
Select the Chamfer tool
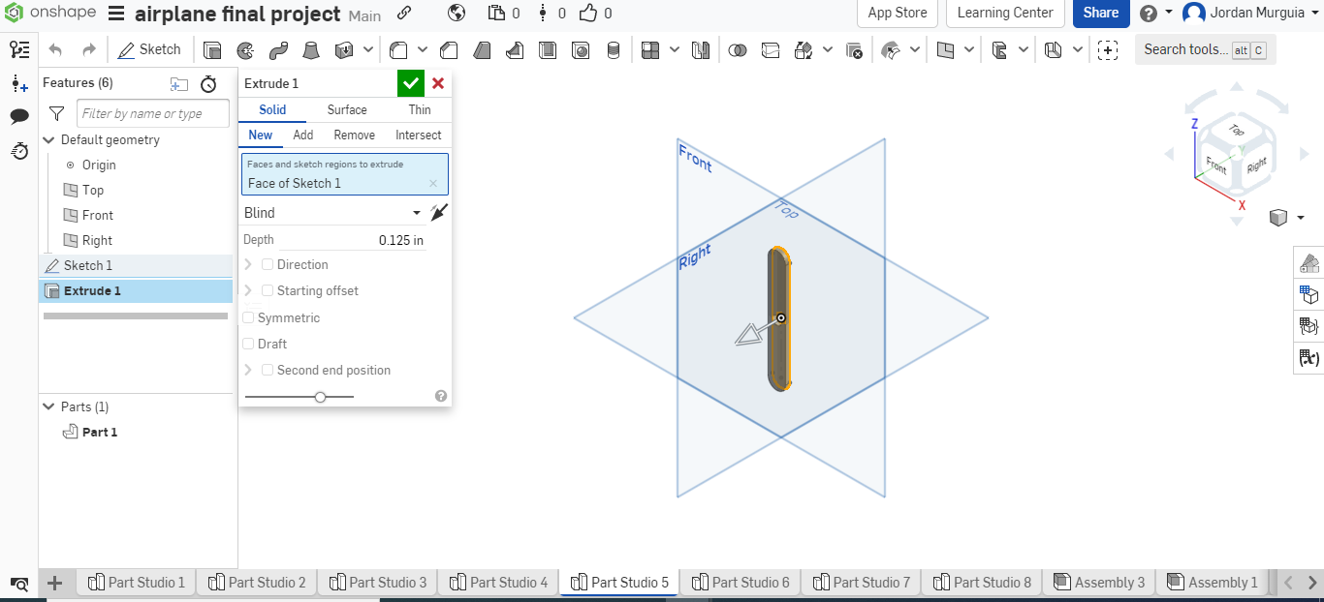pos(449,49)
